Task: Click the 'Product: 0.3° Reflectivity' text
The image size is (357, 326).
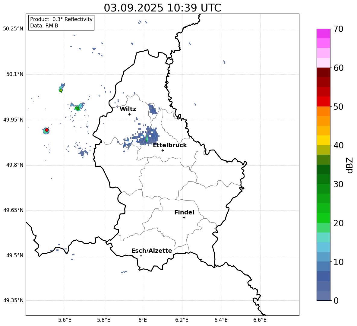Action: (61, 19)
